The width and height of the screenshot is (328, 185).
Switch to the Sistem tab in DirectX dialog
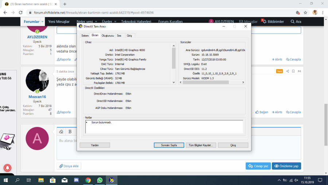85,36
